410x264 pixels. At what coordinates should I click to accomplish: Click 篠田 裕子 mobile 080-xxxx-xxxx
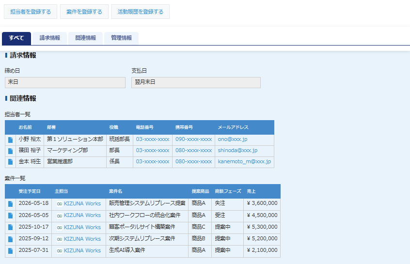click(x=193, y=150)
